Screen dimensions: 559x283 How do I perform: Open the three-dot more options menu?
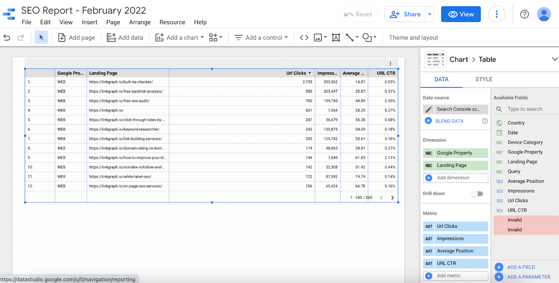[x=496, y=14]
